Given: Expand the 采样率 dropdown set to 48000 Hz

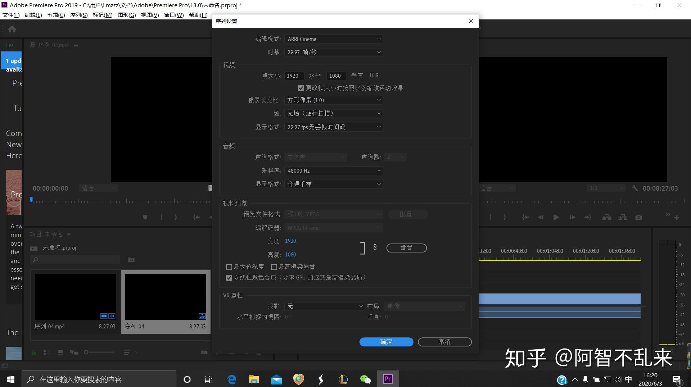Looking at the screenshot, I should [333, 170].
